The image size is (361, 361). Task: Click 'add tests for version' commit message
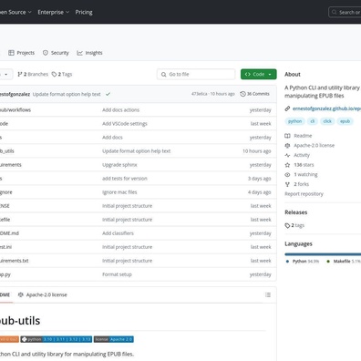tap(125, 179)
